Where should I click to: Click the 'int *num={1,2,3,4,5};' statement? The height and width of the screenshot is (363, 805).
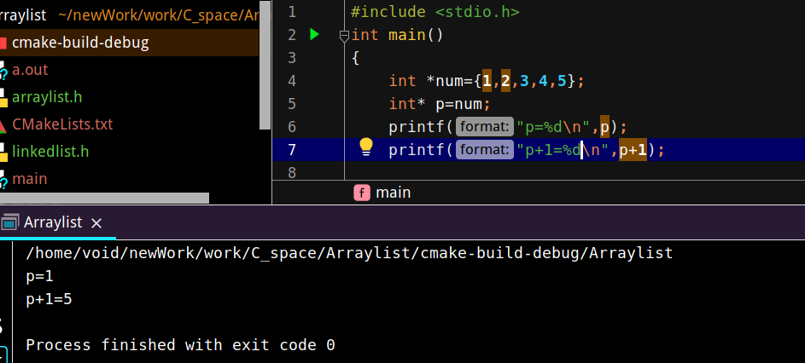[x=487, y=81]
